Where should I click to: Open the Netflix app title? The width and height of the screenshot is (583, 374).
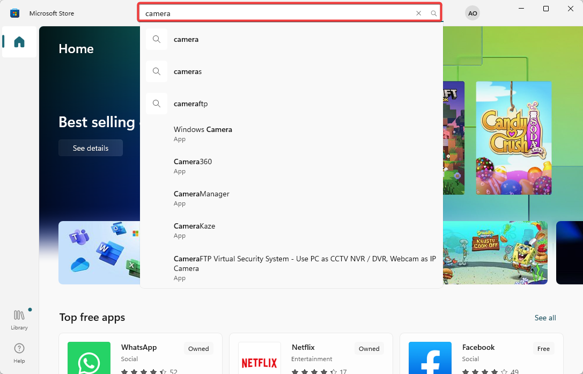pyautogui.click(x=303, y=347)
